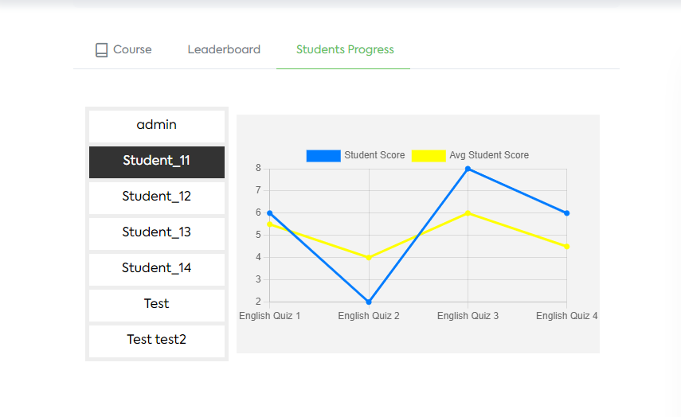Switch to the Leaderboard tab
Image resolution: width=681 pixels, height=417 pixels.
[x=224, y=49]
